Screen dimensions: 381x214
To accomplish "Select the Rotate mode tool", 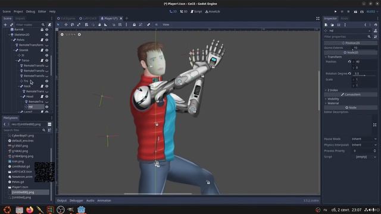I will tap(72, 25).
